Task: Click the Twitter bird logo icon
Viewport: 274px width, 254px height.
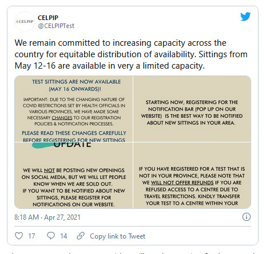Action: point(245,17)
